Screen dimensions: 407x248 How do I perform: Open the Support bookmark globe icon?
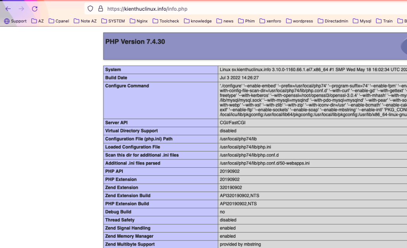coord(7,21)
